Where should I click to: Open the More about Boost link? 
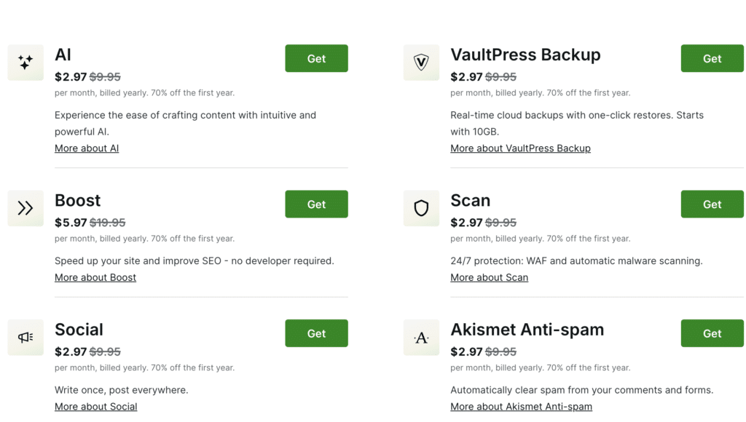coord(95,277)
